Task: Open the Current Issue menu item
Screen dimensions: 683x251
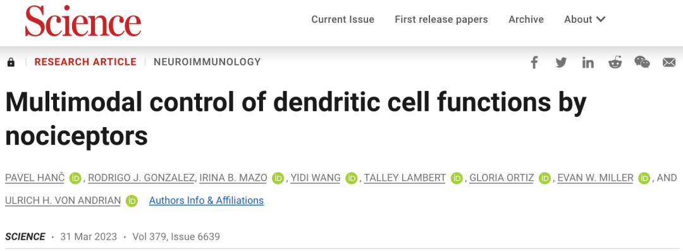Action: (x=343, y=20)
